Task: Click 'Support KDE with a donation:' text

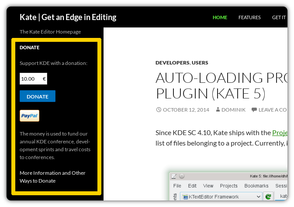Action: (53, 63)
